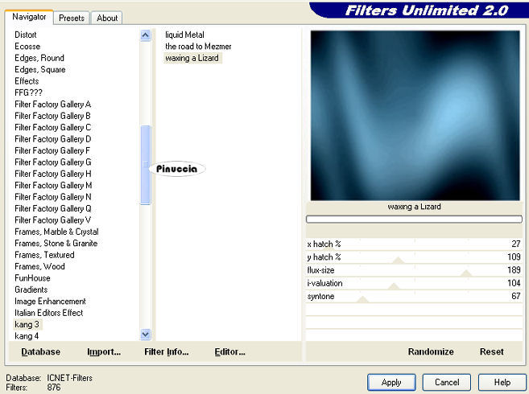529x394 pixels.
Task: Adjust the x hatch % slider
Action: 415,244
